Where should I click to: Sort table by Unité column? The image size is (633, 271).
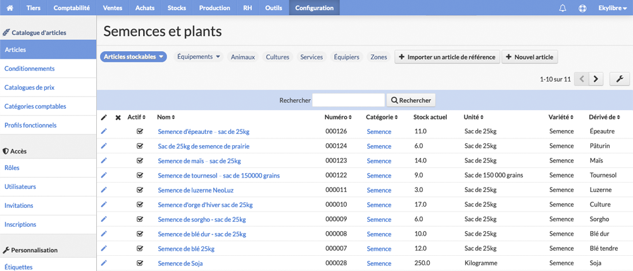(474, 117)
